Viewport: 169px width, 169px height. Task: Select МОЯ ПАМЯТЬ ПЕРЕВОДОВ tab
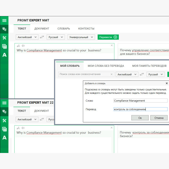149,66
